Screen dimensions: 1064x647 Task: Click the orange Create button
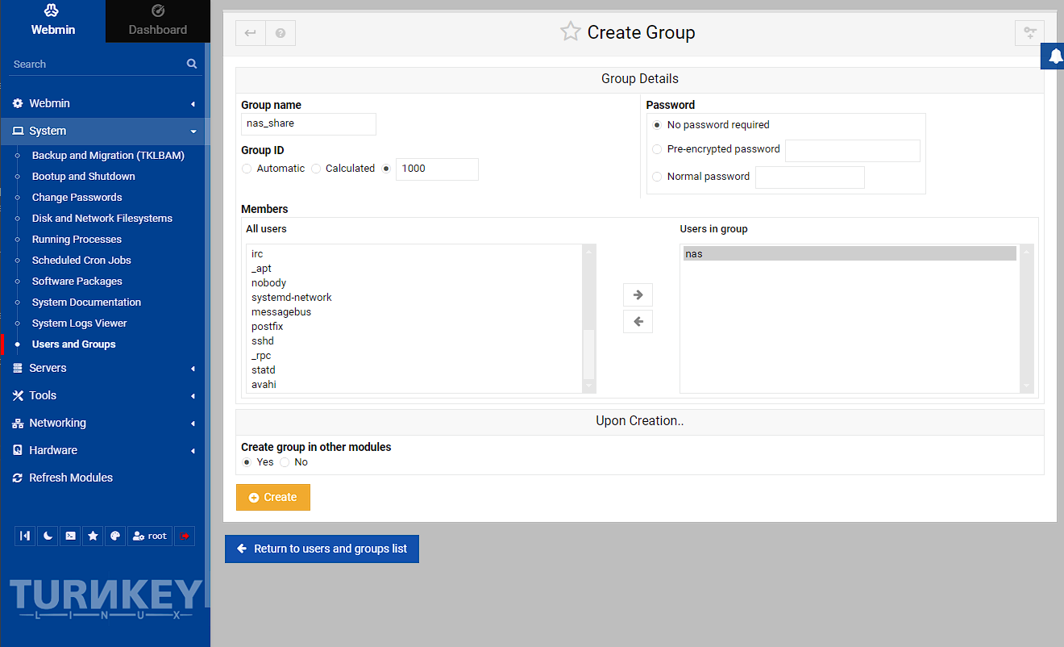click(x=272, y=497)
